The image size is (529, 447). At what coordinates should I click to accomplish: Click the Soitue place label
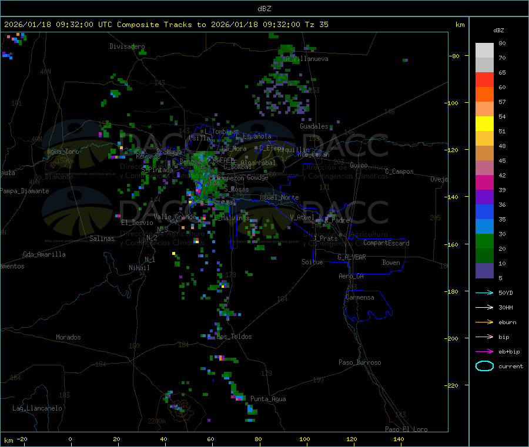312,262
